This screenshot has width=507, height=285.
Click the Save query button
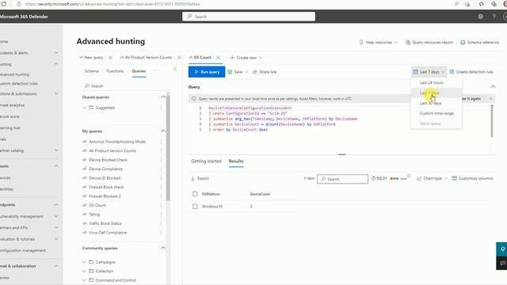coord(235,72)
